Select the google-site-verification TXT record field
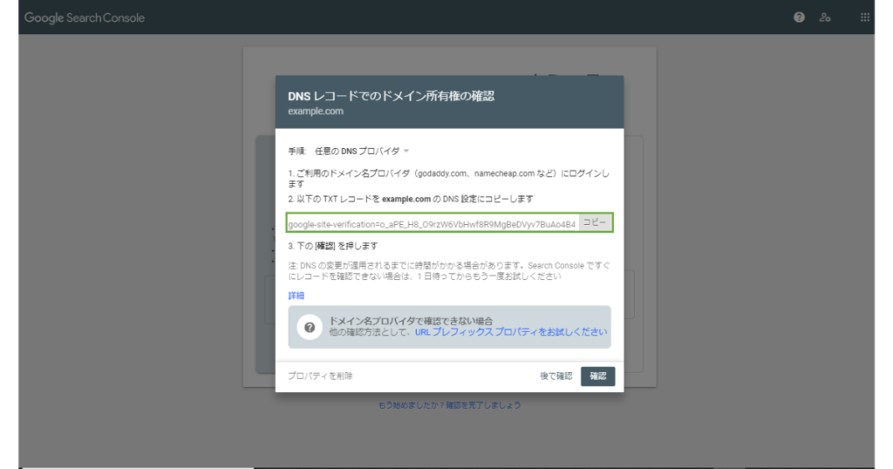 433,223
